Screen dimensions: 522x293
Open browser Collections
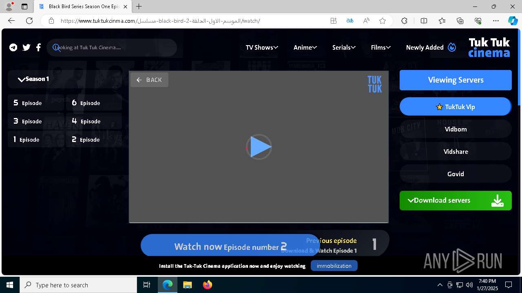pos(460,21)
